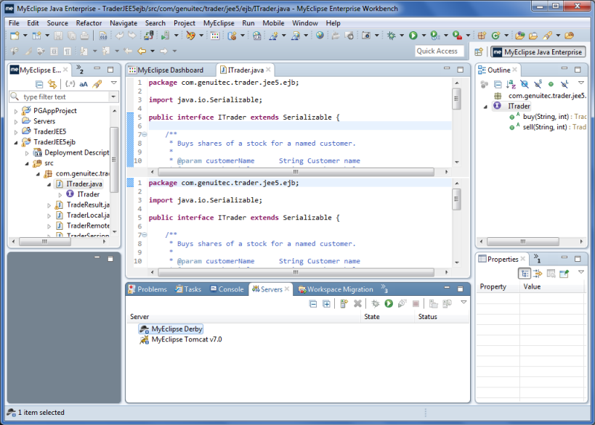Open the Servers view dropdown menu
Image resolution: width=595 pixels, height=425 pixels.
pyautogui.click(x=463, y=305)
